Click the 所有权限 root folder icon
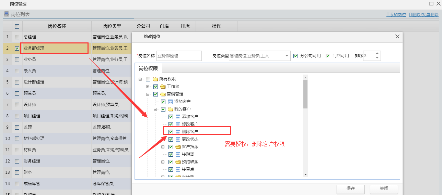The height and width of the screenshot is (195, 442). click(x=155, y=79)
